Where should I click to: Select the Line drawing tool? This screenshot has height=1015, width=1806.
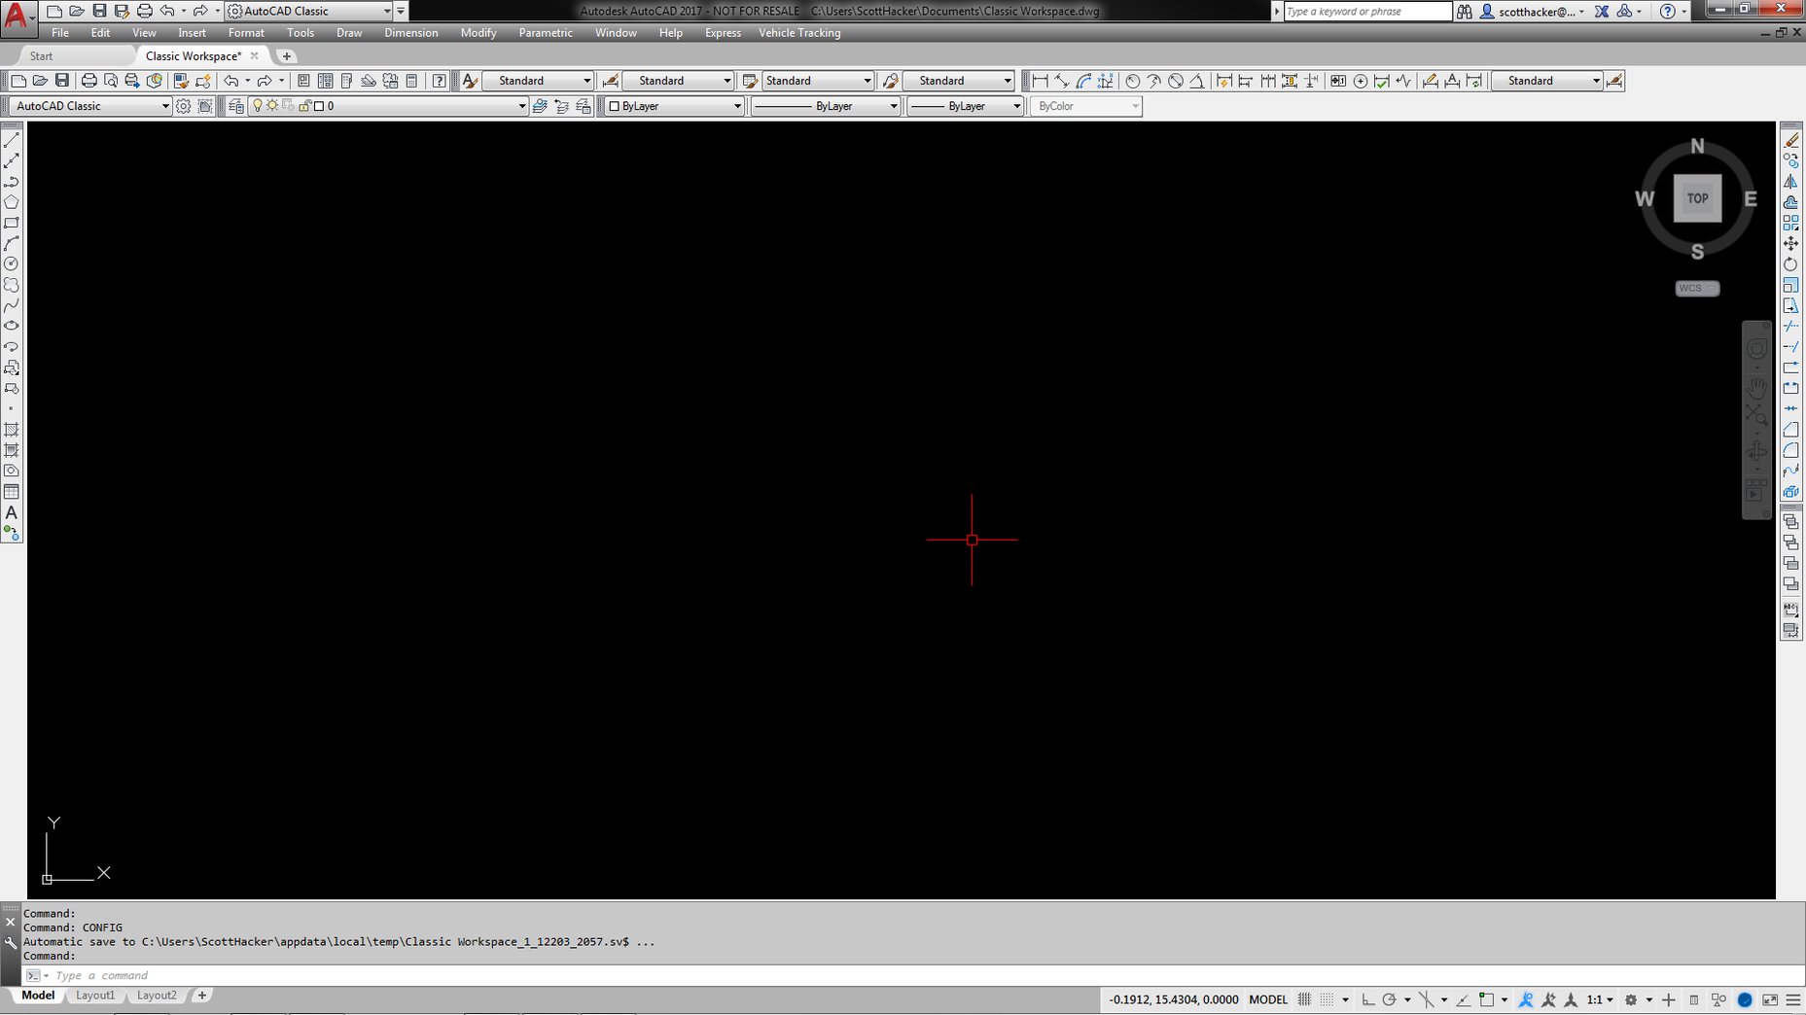tap(12, 141)
